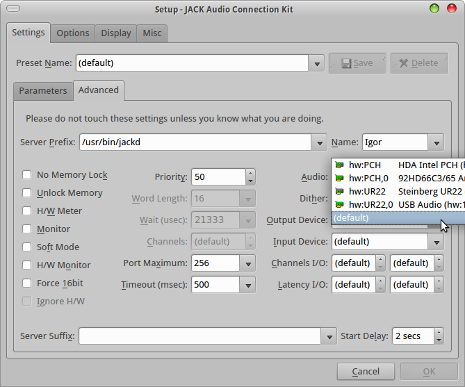
Task: Enable Force 16bit checkbox
Action: (26, 283)
